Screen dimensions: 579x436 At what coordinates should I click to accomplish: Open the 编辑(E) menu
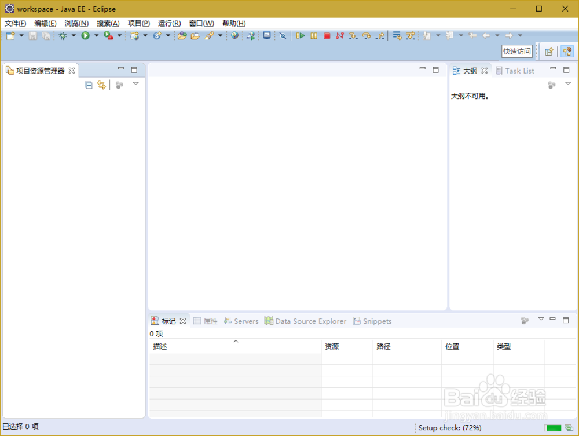[x=45, y=24]
